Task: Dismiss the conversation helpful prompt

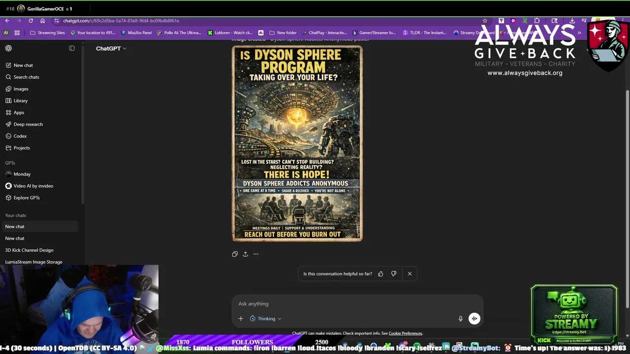Action: point(409,274)
